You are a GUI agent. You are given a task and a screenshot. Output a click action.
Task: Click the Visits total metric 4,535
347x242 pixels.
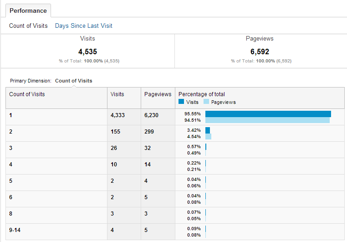(87, 52)
